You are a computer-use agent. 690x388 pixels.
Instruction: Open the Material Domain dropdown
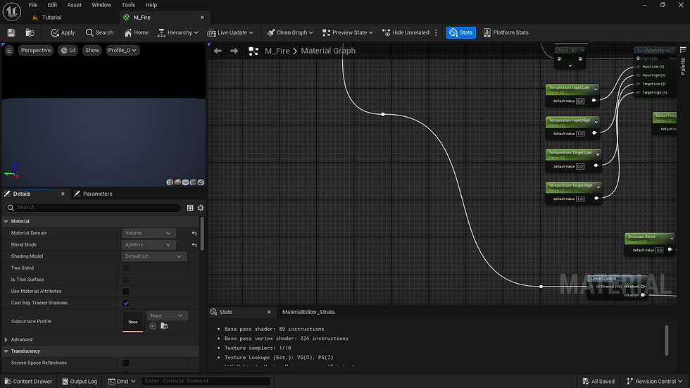pos(148,233)
